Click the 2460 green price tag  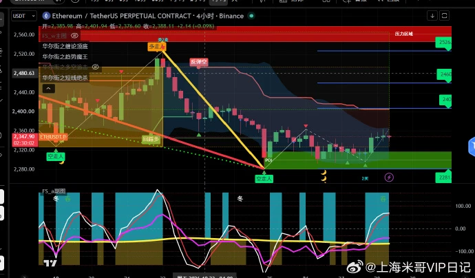tap(444, 74)
